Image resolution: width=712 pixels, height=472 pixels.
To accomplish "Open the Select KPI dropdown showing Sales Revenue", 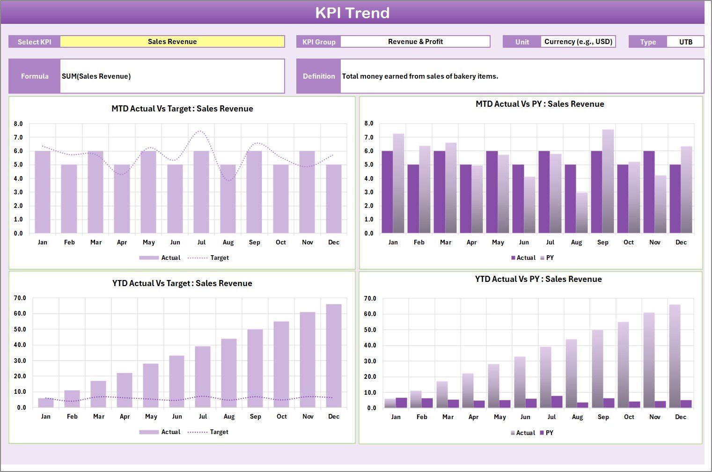I will point(172,42).
